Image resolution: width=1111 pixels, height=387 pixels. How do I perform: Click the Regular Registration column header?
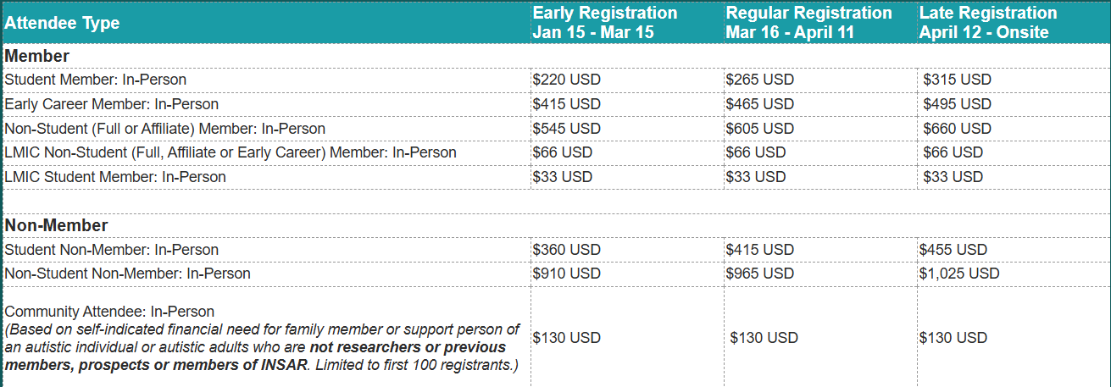[808, 23]
